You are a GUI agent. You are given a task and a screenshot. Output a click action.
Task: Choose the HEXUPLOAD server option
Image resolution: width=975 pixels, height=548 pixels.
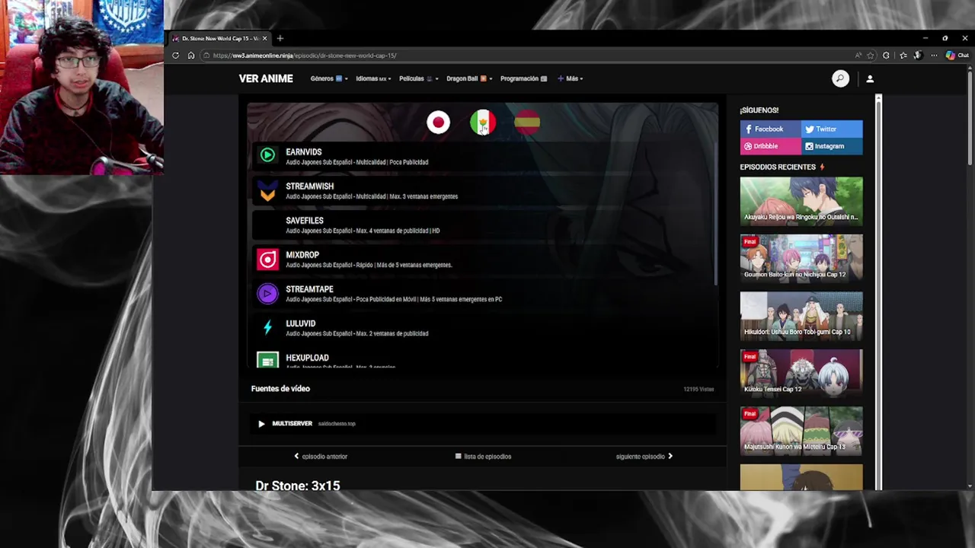point(483,359)
